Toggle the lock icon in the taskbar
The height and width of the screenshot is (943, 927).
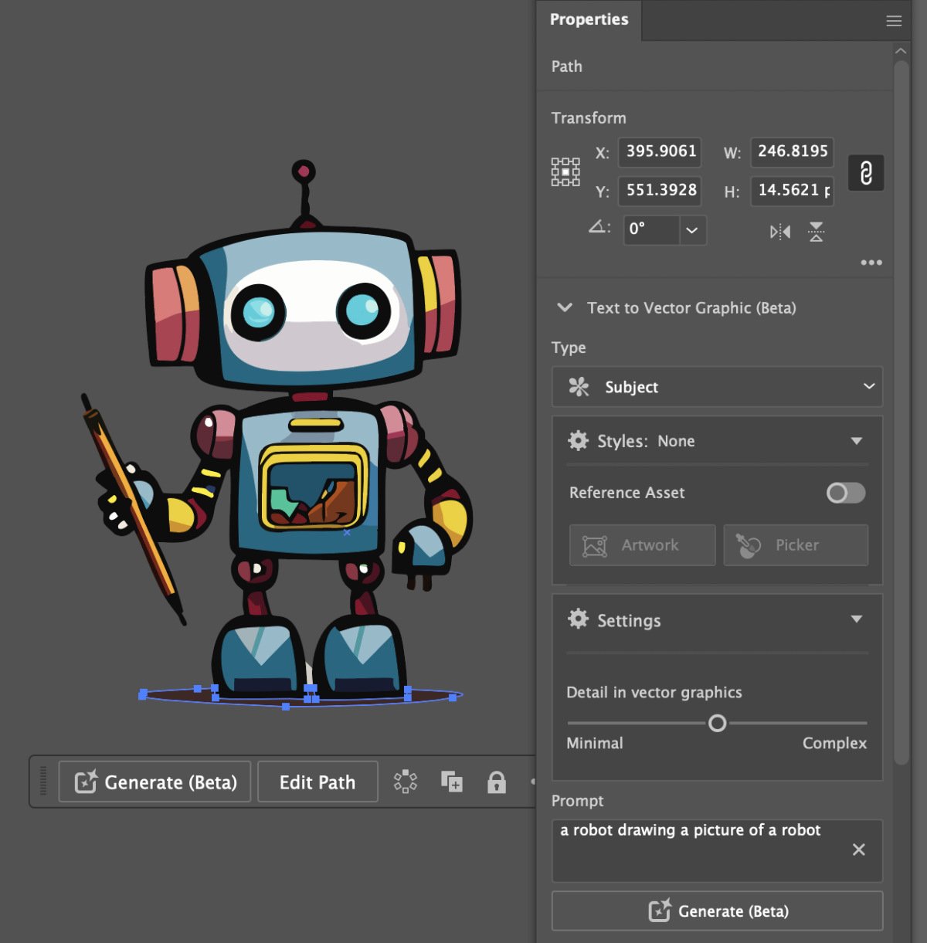coord(497,782)
